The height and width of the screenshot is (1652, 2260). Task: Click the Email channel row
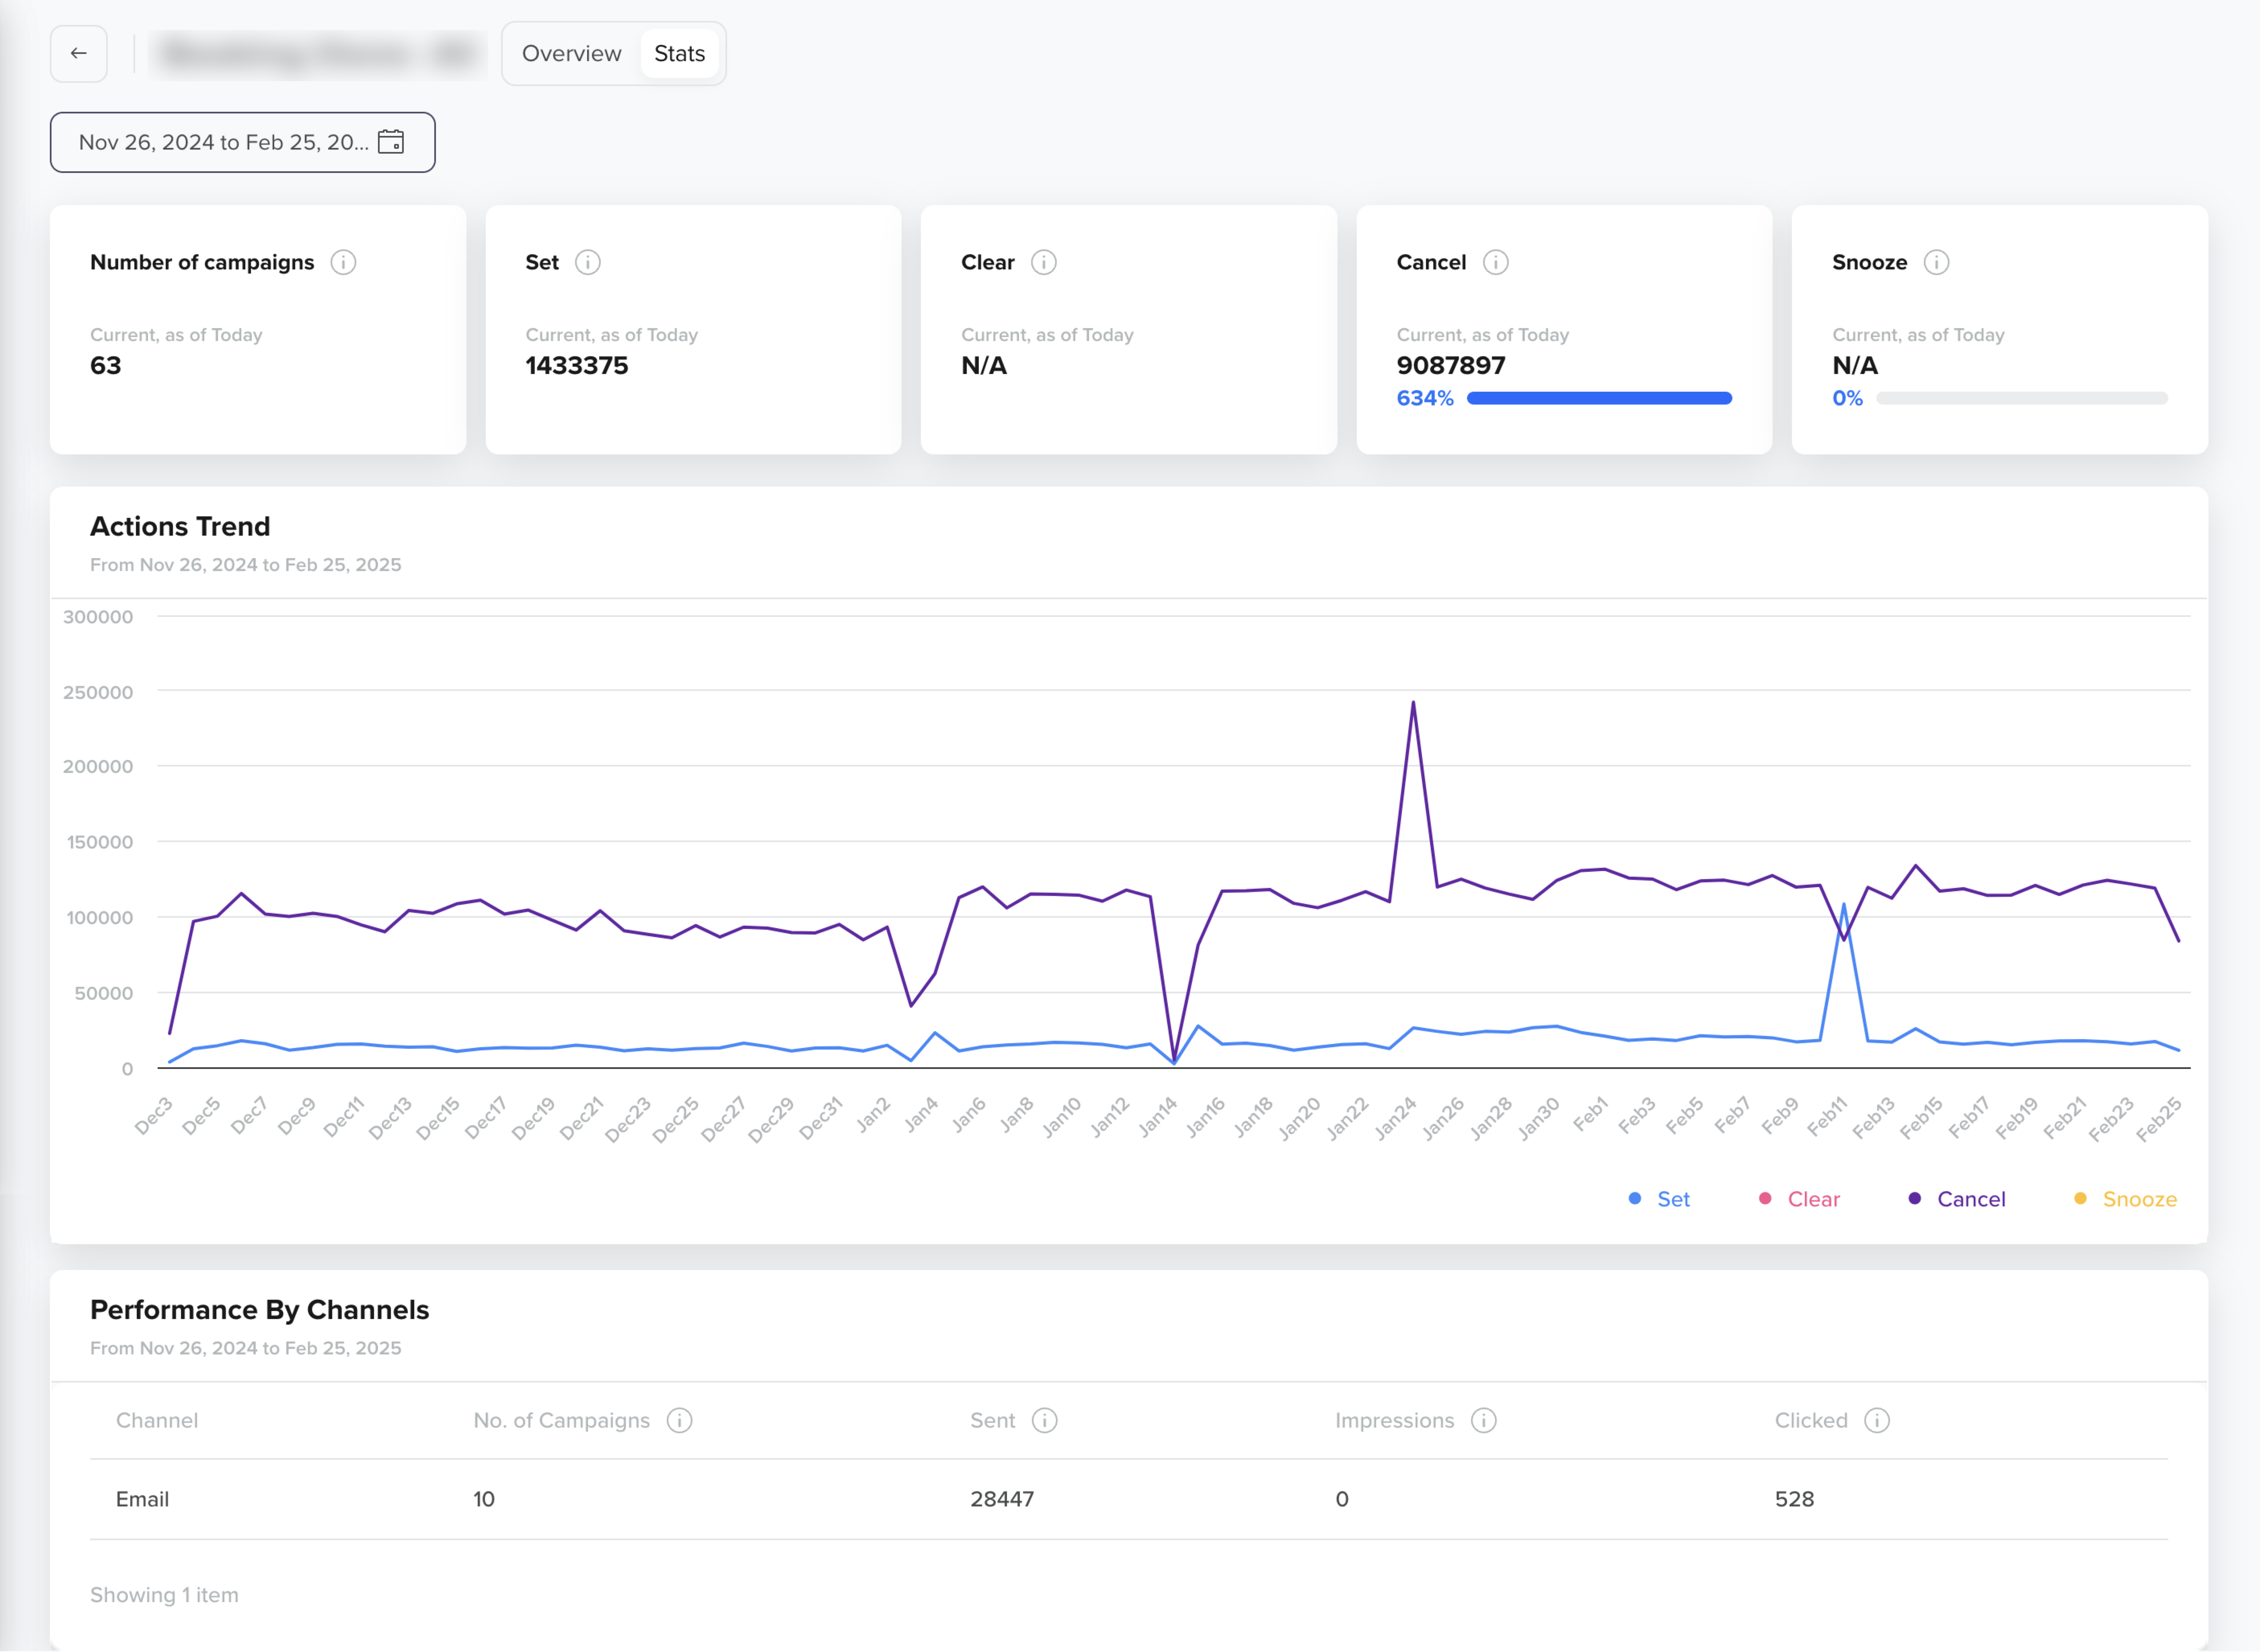(x=1129, y=1499)
